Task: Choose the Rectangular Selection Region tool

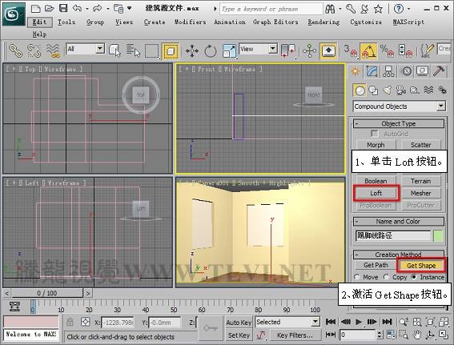Action: pyautogui.click(x=151, y=51)
